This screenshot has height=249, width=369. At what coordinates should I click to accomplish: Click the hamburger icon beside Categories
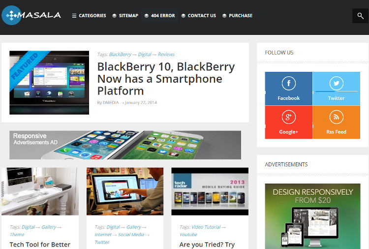click(x=74, y=16)
